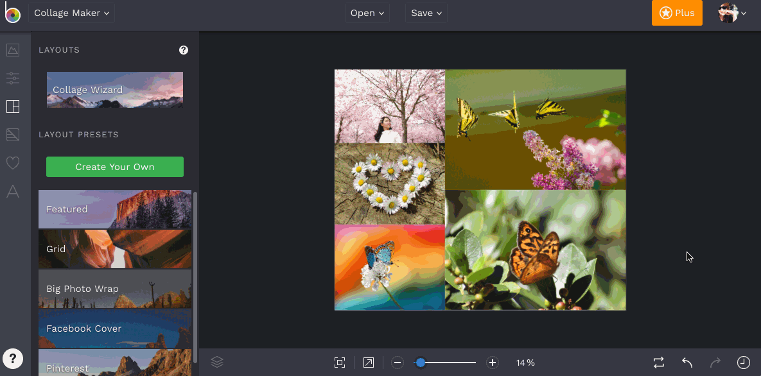761x376 pixels.
Task: Select the yellow butterflies collage photo
Action: point(536,130)
